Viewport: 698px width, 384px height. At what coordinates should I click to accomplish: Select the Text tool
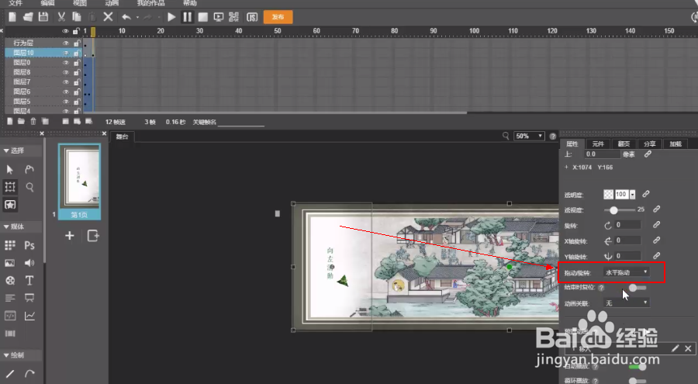29,281
